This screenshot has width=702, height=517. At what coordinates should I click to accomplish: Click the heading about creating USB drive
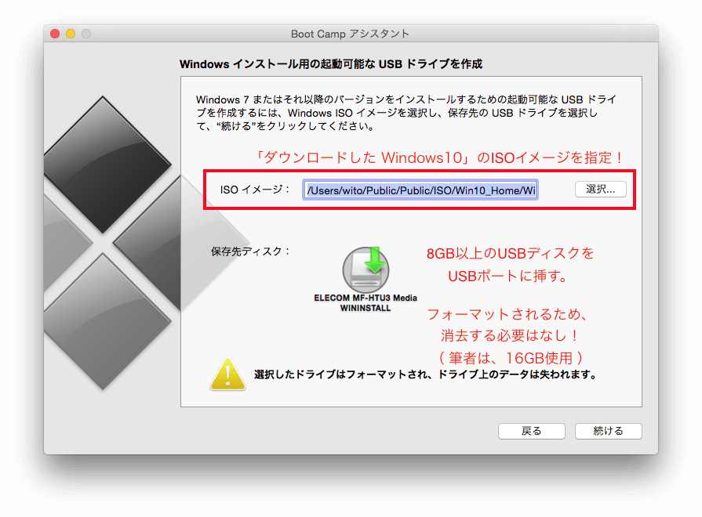[x=331, y=64]
